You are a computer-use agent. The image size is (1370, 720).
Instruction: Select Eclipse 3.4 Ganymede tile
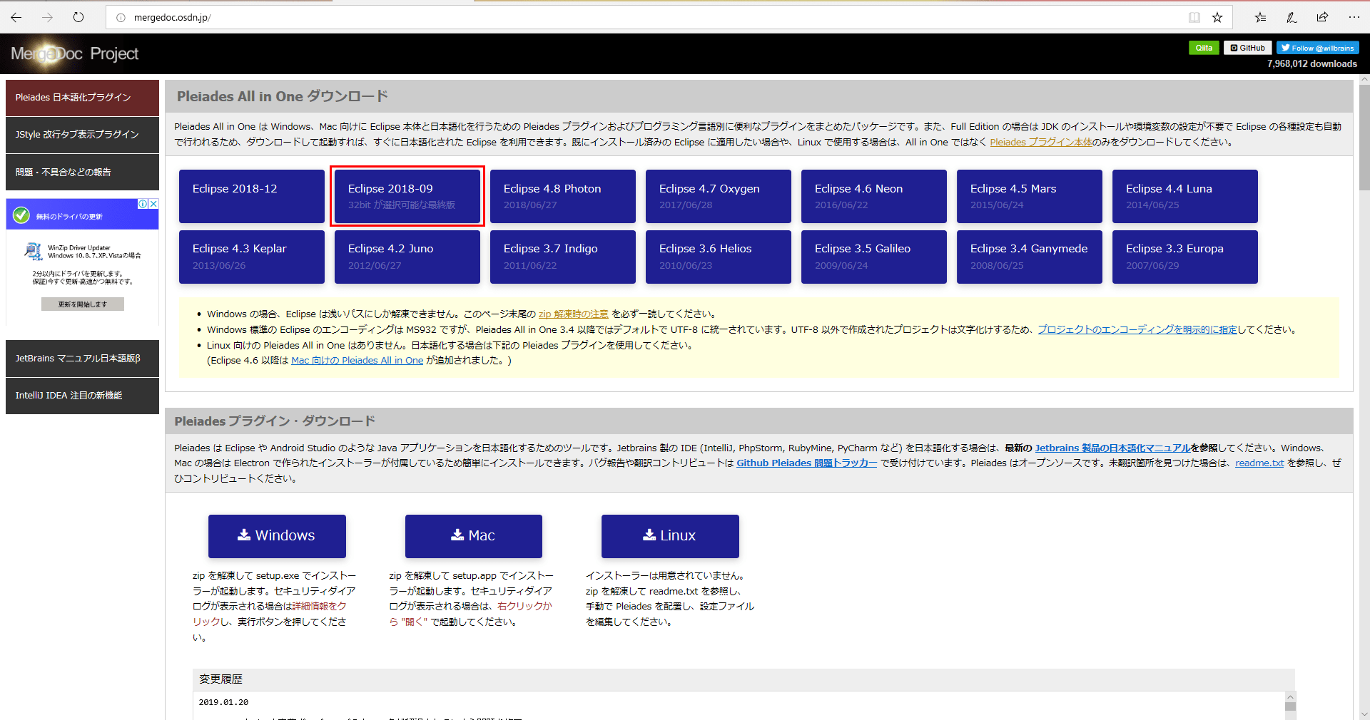(x=1030, y=257)
